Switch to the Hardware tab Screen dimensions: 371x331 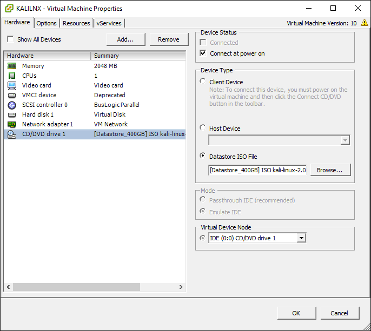(17, 23)
